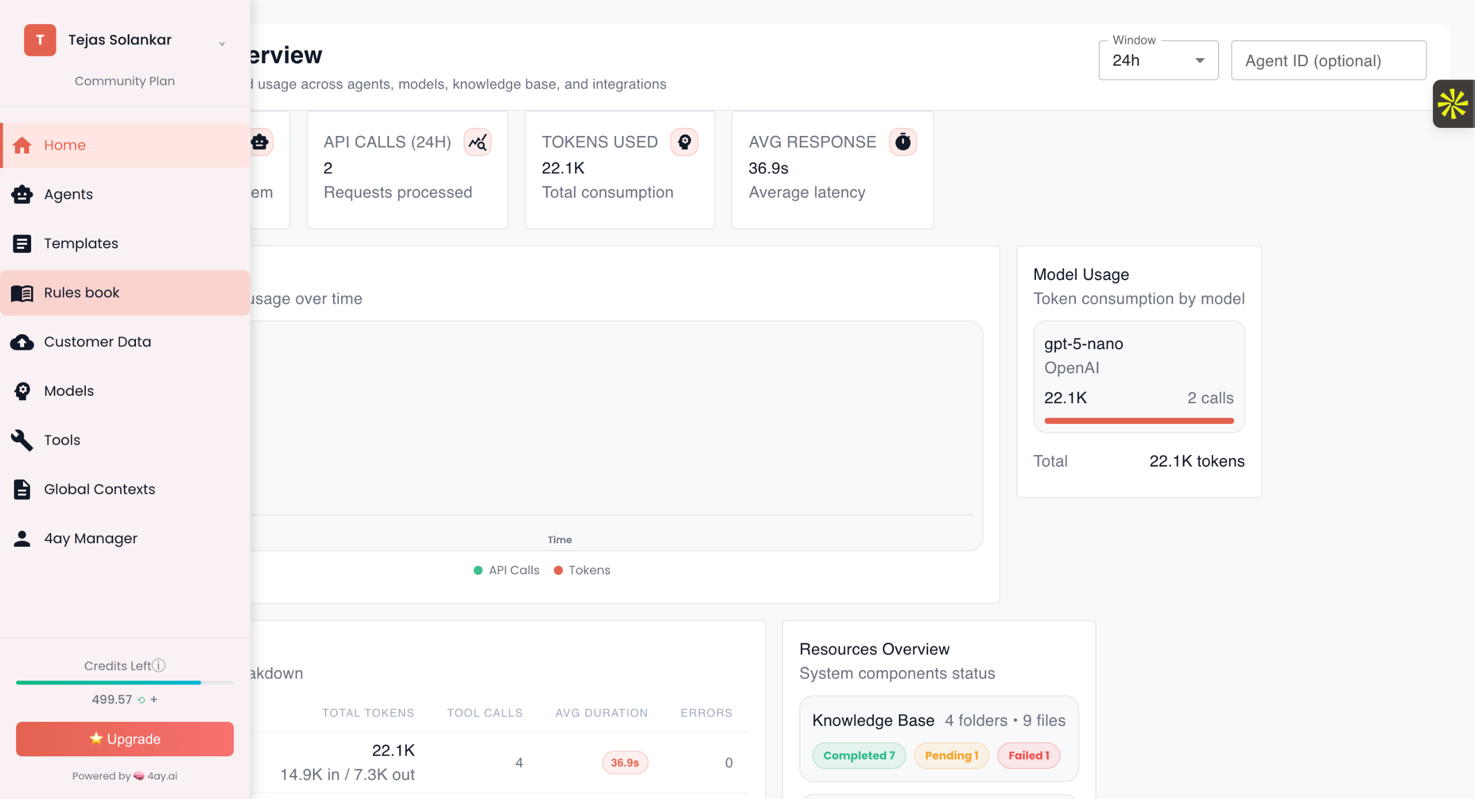This screenshot has width=1475, height=799.
Task: Open 4ay Manager in the sidebar
Action: 90,539
